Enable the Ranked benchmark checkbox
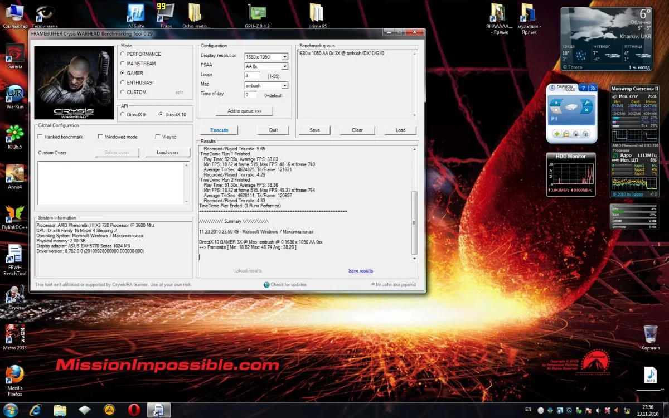 [x=40, y=137]
